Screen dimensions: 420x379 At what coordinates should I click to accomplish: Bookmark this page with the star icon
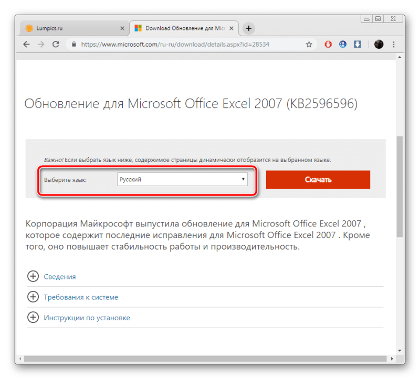point(309,45)
